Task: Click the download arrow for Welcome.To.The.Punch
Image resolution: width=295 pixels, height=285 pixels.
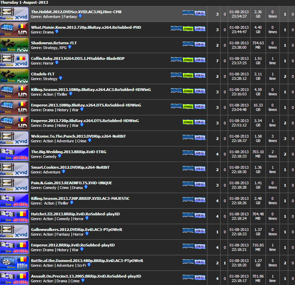Action: coord(90,141)
